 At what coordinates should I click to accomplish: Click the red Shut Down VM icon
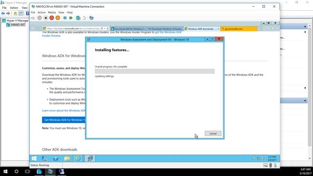[x=52, y=18]
